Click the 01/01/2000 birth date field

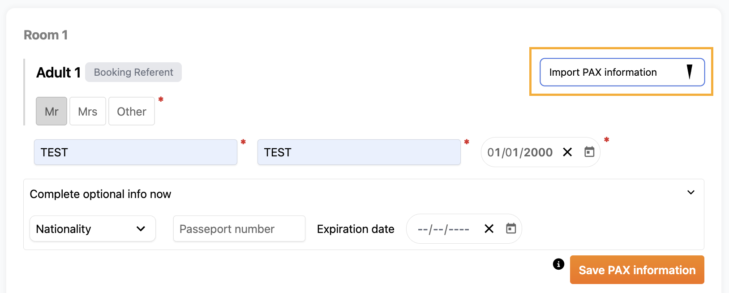click(519, 152)
